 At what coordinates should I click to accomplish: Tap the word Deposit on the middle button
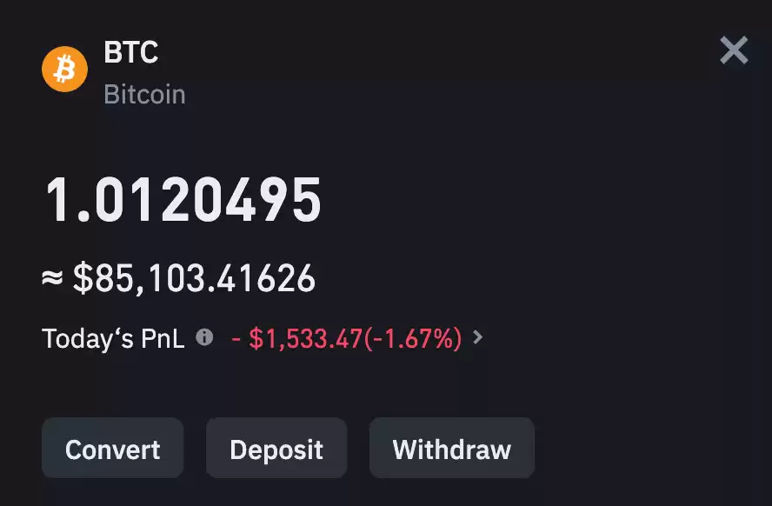pyautogui.click(x=276, y=449)
